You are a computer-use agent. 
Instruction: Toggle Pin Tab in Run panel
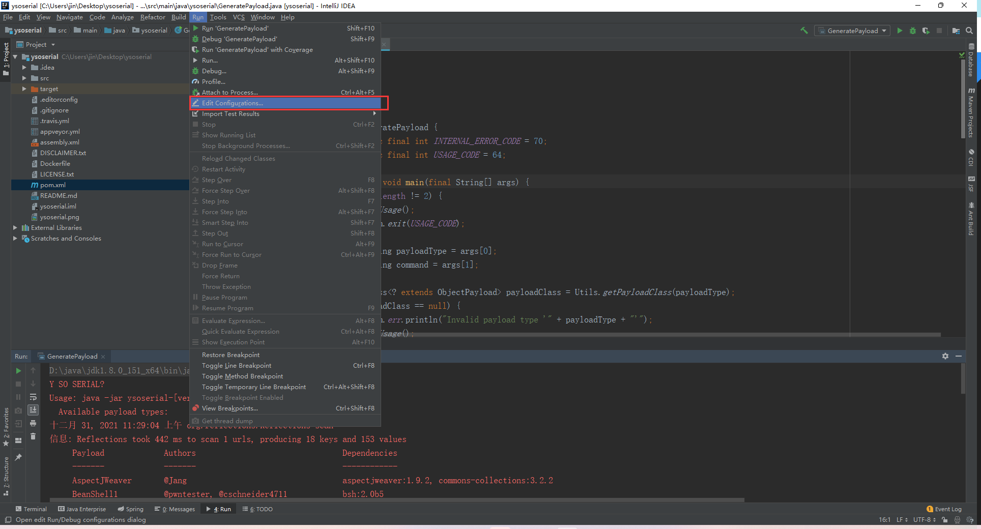pos(18,457)
